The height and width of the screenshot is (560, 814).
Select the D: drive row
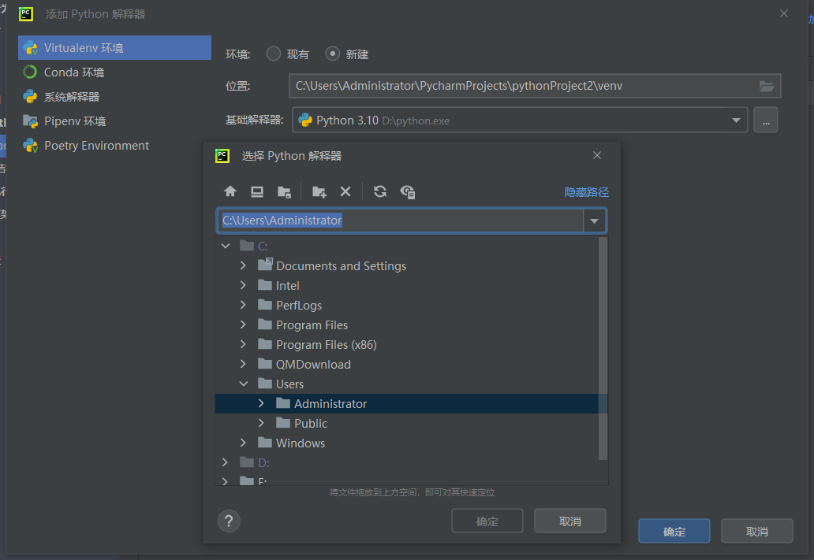[x=411, y=462]
